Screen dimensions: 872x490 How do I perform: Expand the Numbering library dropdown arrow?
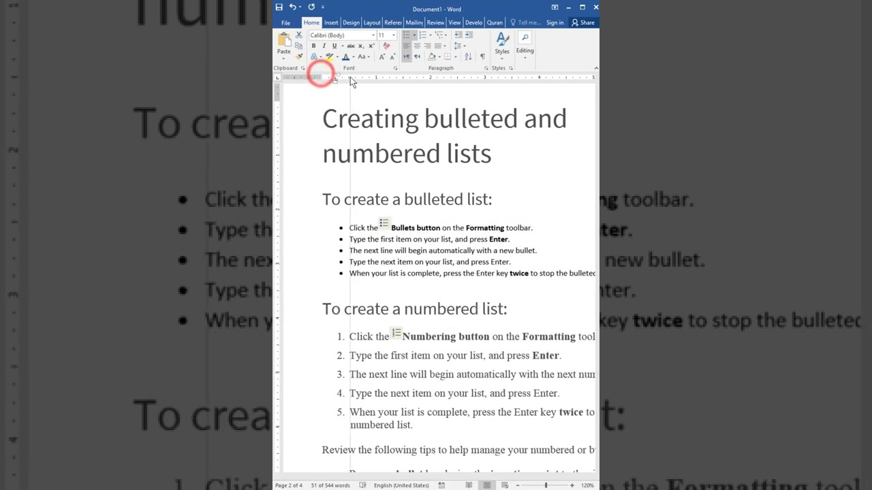click(x=431, y=35)
